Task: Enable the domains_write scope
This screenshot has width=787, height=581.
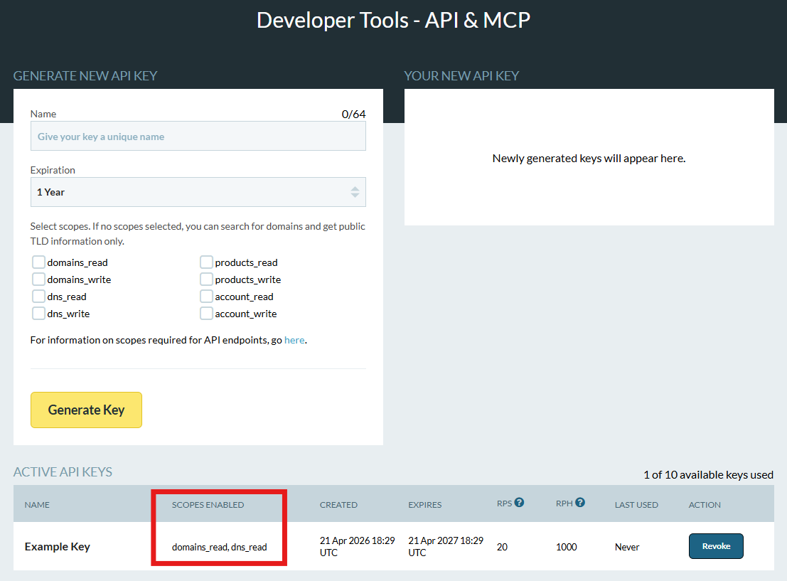Action: point(38,279)
